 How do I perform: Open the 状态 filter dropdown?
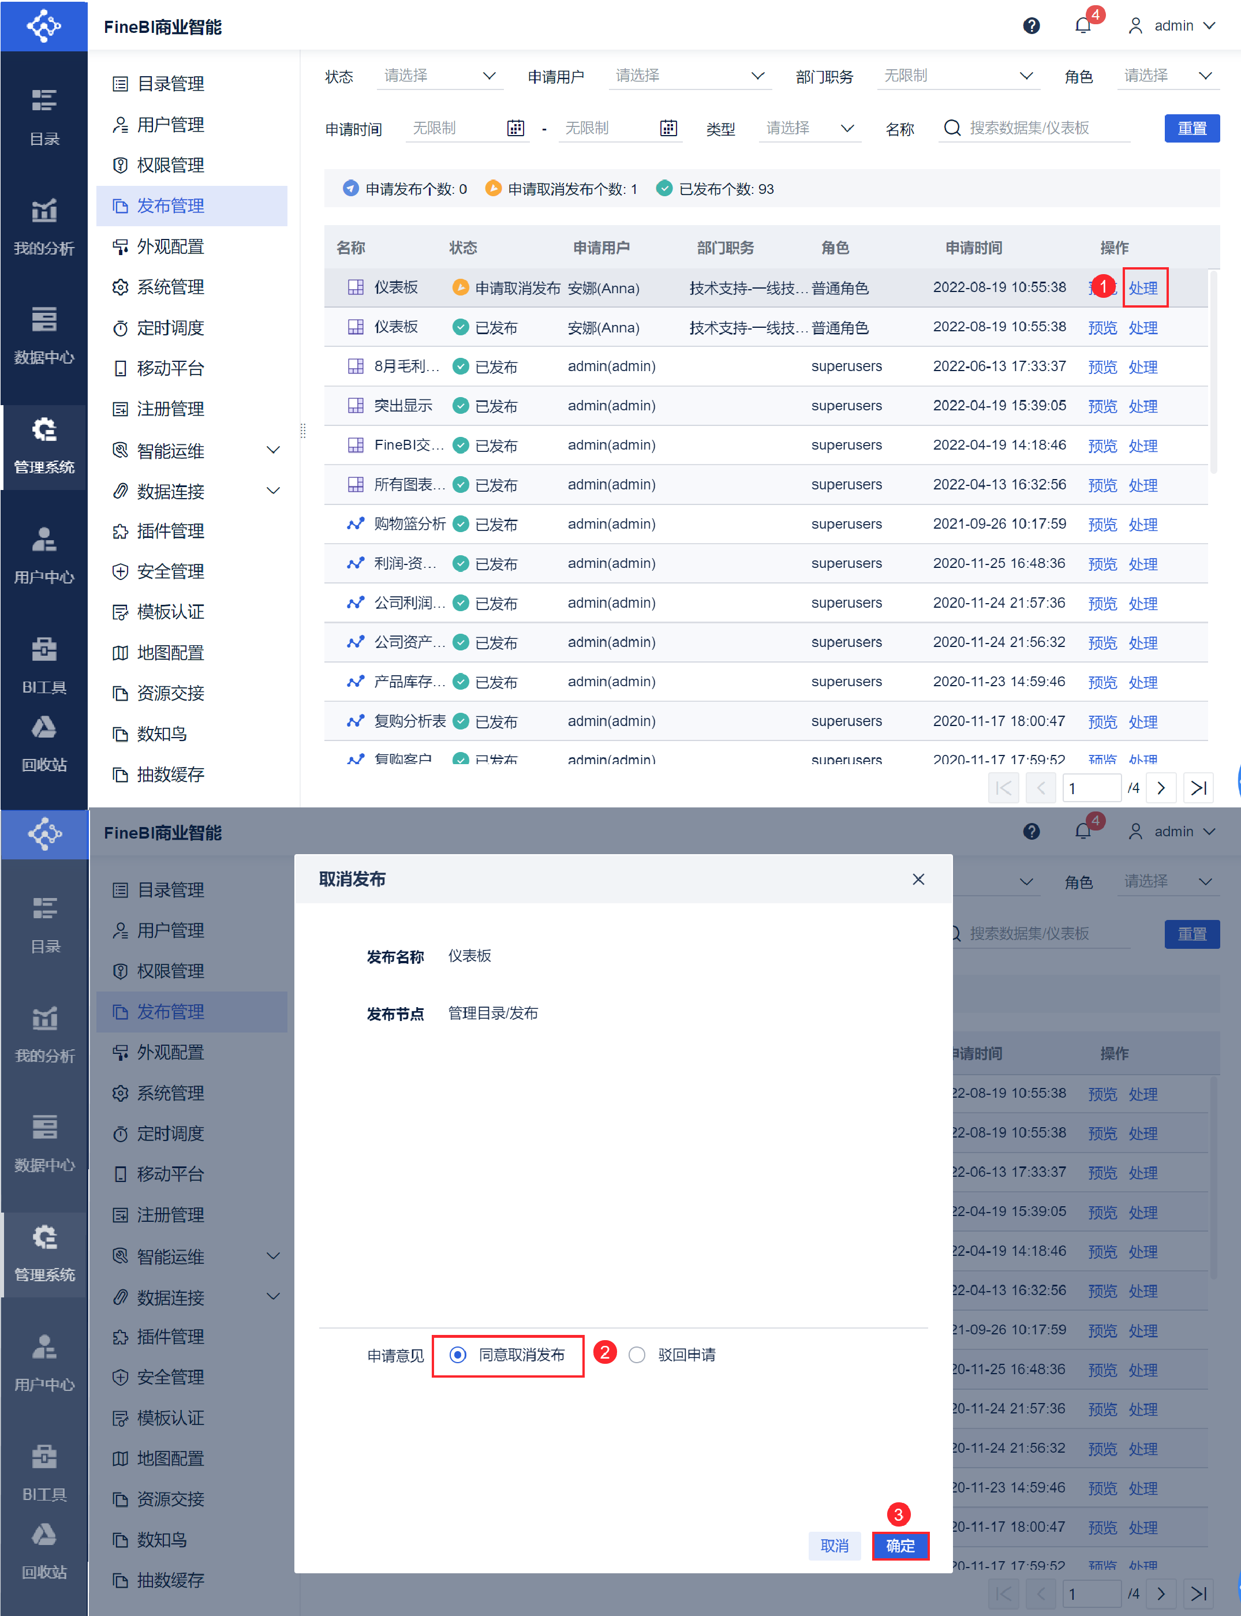click(x=439, y=76)
